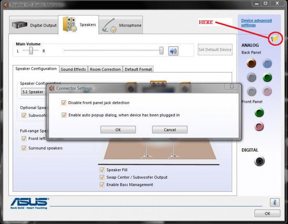The height and width of the screenshot is (224, 288).
Task: Click the ASUS logo
Action: [x=30, y=203]
